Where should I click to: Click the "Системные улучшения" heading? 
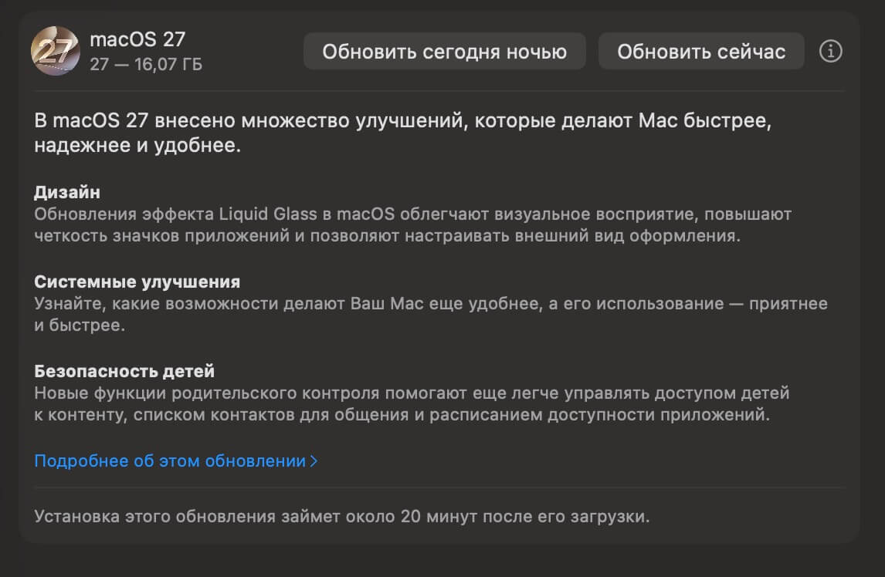pyautogui.click(x=137, y=282)
